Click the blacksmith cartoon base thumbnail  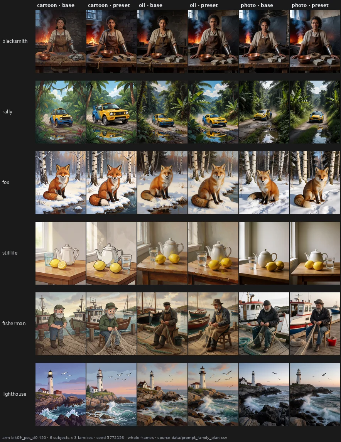coord(61,41)
